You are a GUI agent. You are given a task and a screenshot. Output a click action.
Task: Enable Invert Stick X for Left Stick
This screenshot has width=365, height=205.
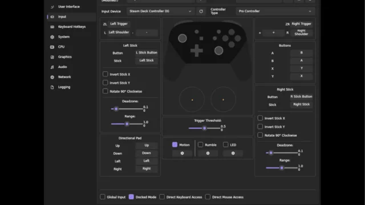click(x=105, y=74)
